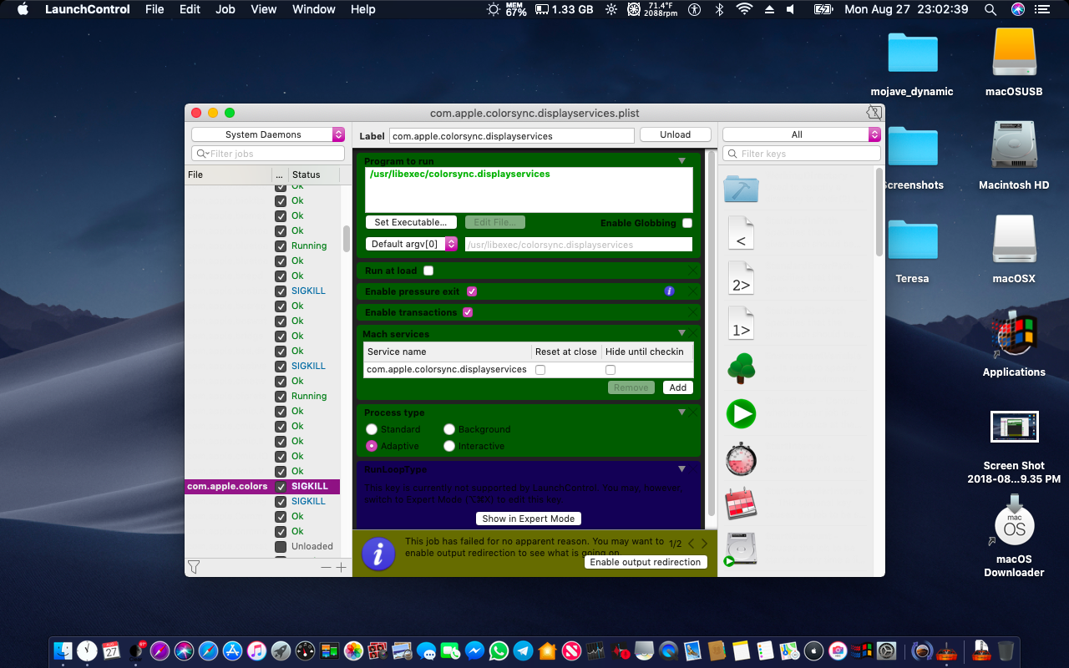The height and width of the screenshot is (668, 1069).
Task: Open the Job menu
Action: tap(225, 9)
